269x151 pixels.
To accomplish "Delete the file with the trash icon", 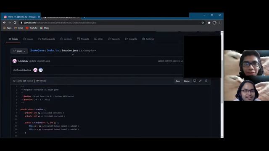I will [206, 81].
